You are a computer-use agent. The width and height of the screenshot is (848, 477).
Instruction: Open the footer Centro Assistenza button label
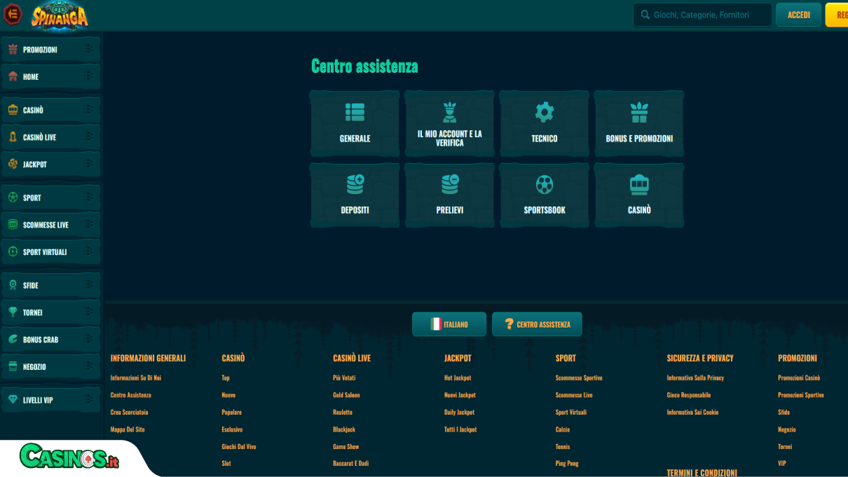[544, 325]
